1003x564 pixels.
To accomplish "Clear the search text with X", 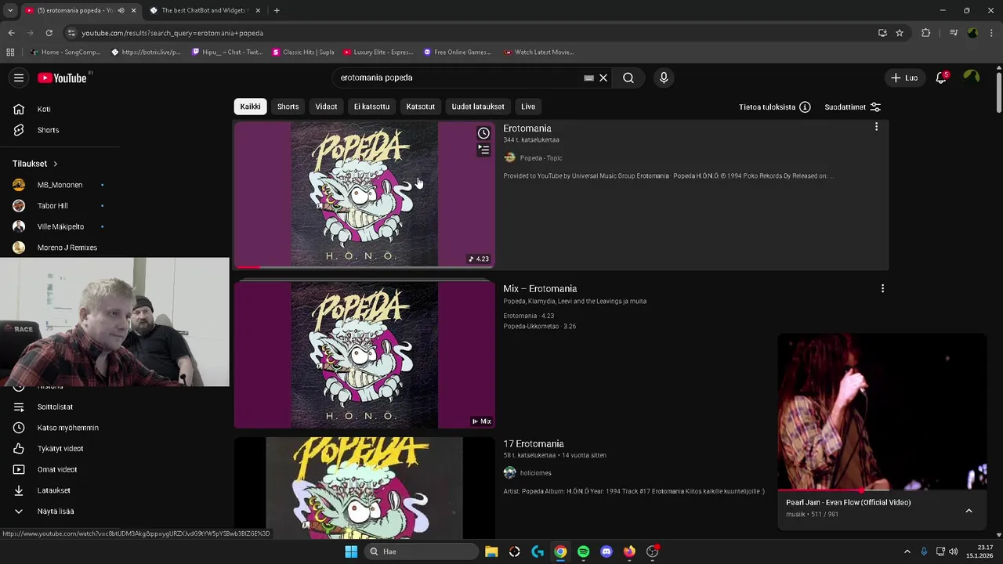I will tap(603, 78).
